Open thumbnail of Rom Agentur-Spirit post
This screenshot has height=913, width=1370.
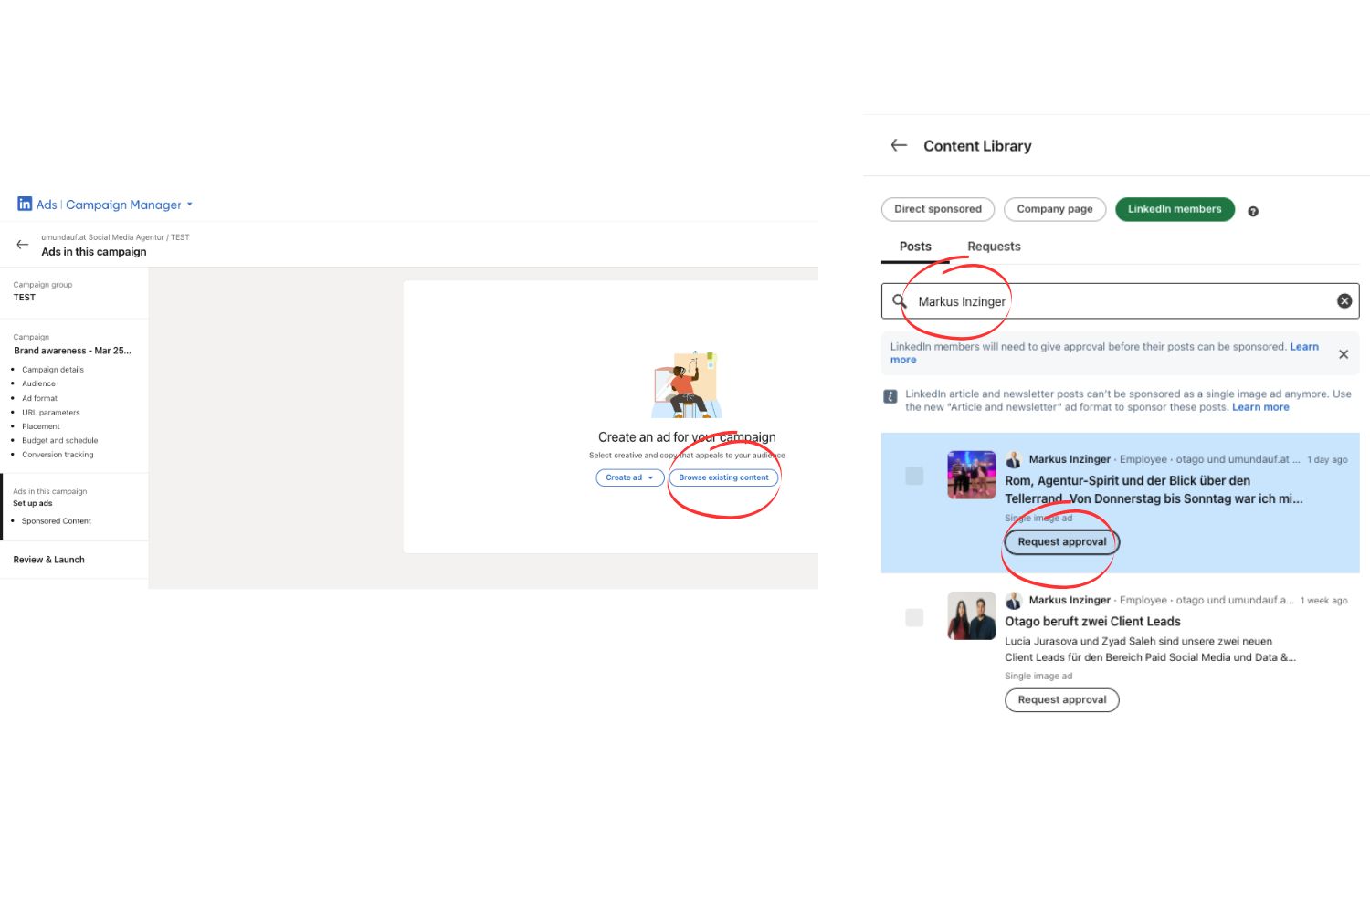[972, 475]
